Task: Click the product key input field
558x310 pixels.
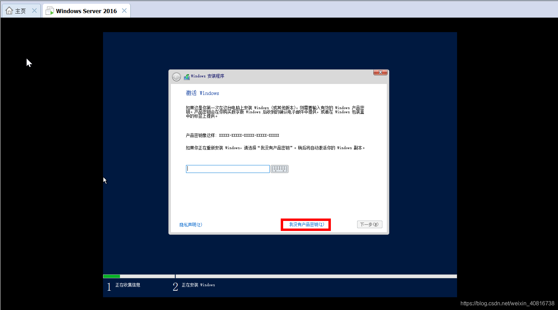Action: (227, 169)
